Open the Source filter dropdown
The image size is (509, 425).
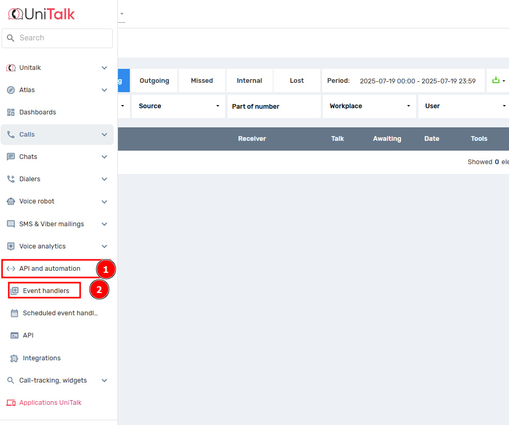(178, 106)
